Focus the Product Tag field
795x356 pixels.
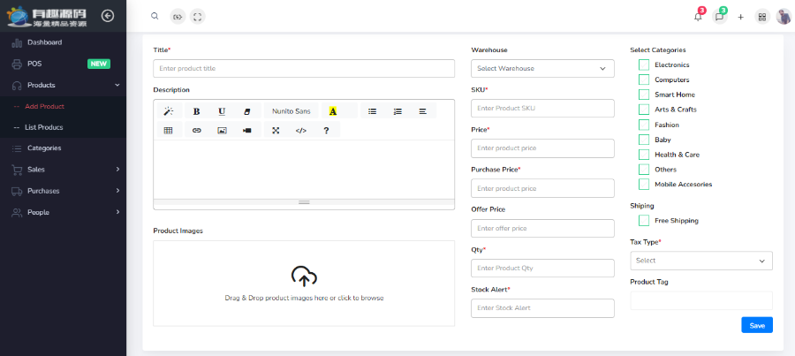(701, 300)
